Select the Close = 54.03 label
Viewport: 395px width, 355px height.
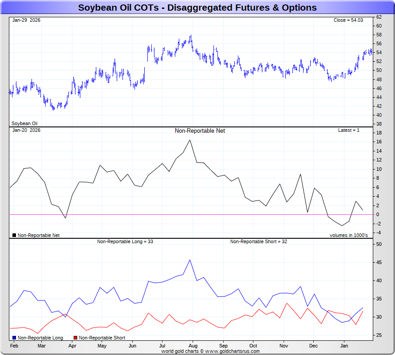click(348, 20)
